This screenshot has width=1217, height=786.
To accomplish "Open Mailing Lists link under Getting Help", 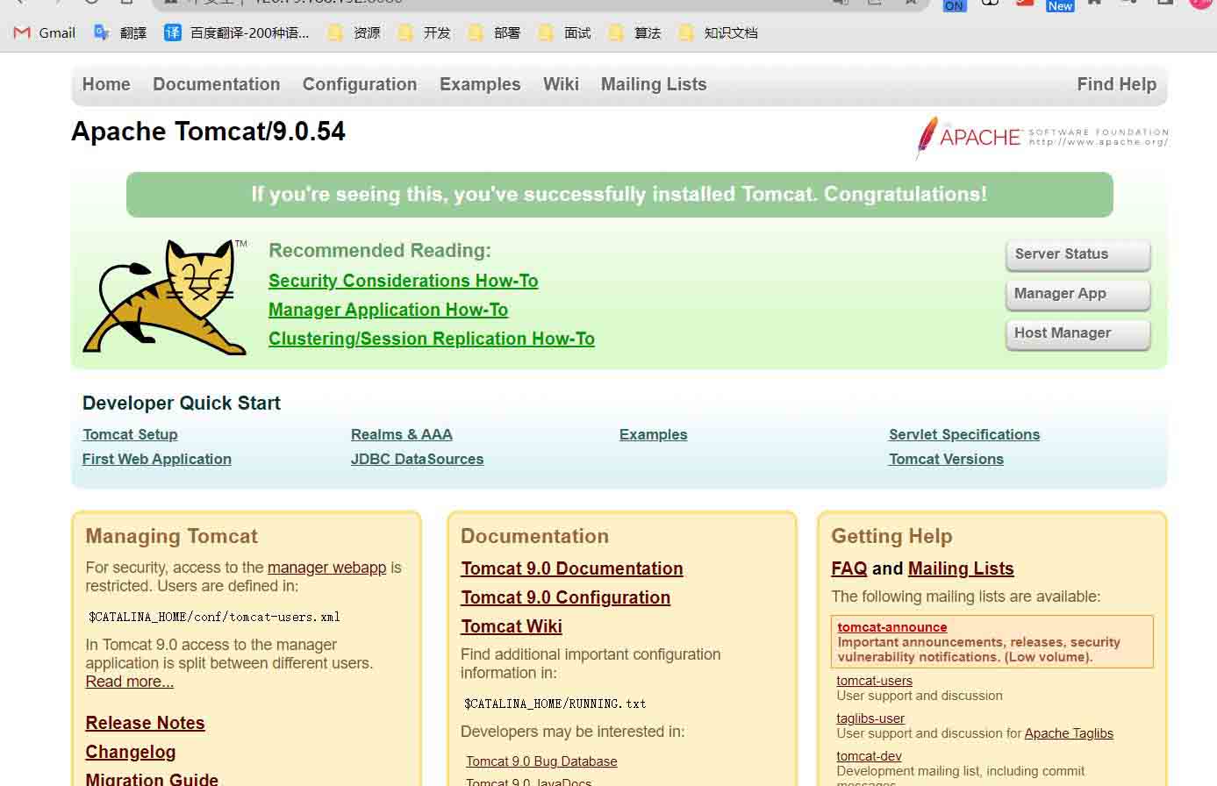I will coord(961,568).
